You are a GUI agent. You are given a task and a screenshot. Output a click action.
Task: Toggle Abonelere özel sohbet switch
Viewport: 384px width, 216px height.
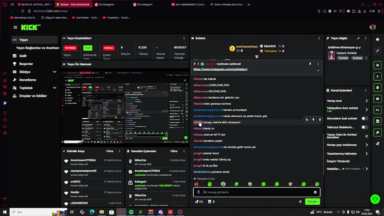coord(364,118)
